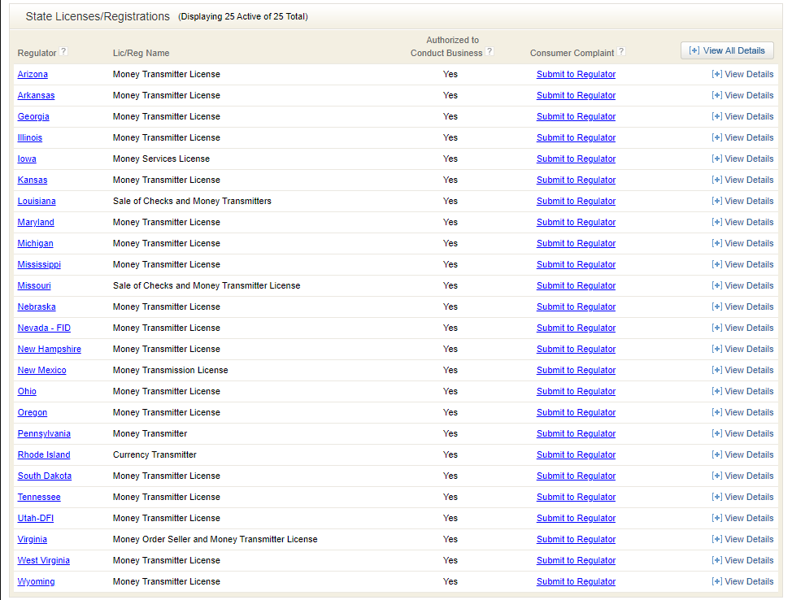Expand View Details for Wyoming row
This screenshot has width=792, height=600.
(x=742, y=581)
